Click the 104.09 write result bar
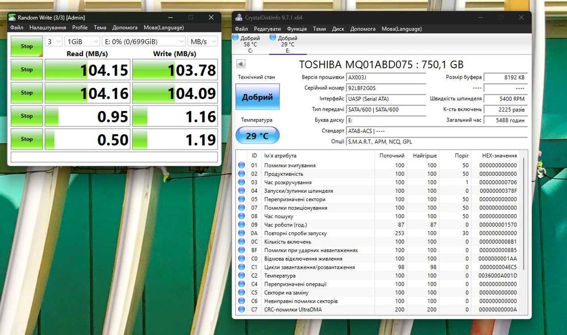Viewport: 567px width, 335px height. 175,93
